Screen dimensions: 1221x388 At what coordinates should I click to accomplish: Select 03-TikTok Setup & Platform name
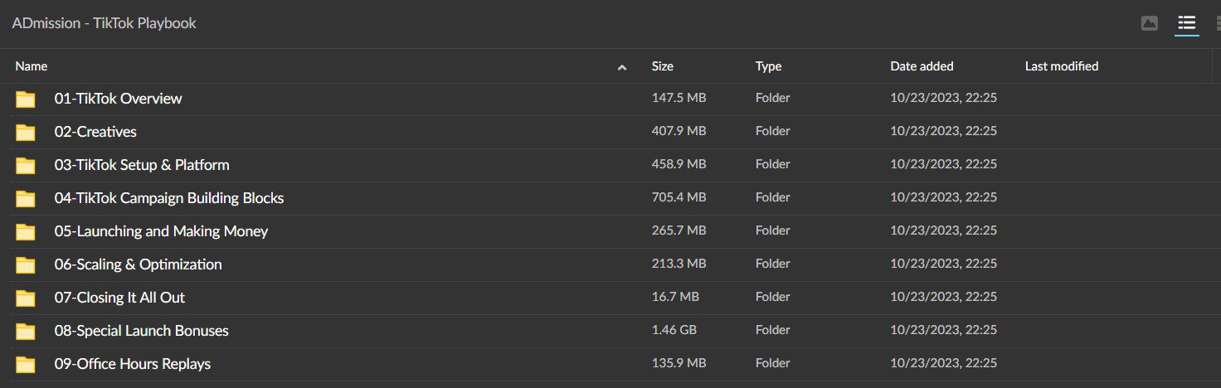[x=142, y=165]
